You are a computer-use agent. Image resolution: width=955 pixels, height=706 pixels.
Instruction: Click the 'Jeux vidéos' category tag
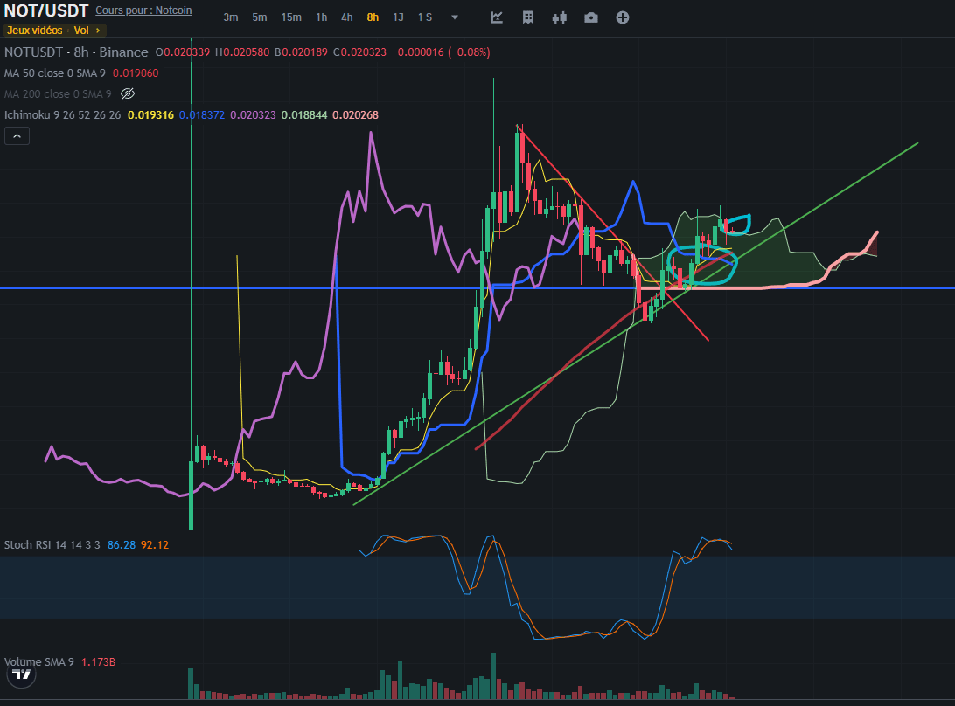pos(34,30)
